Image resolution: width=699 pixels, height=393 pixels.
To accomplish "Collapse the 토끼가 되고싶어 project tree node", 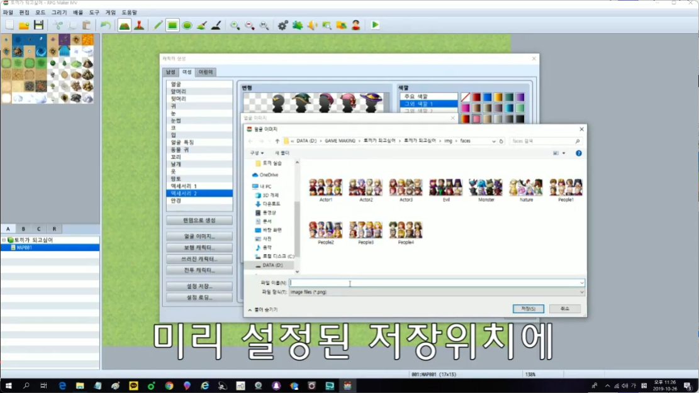I will coord(4,240).
